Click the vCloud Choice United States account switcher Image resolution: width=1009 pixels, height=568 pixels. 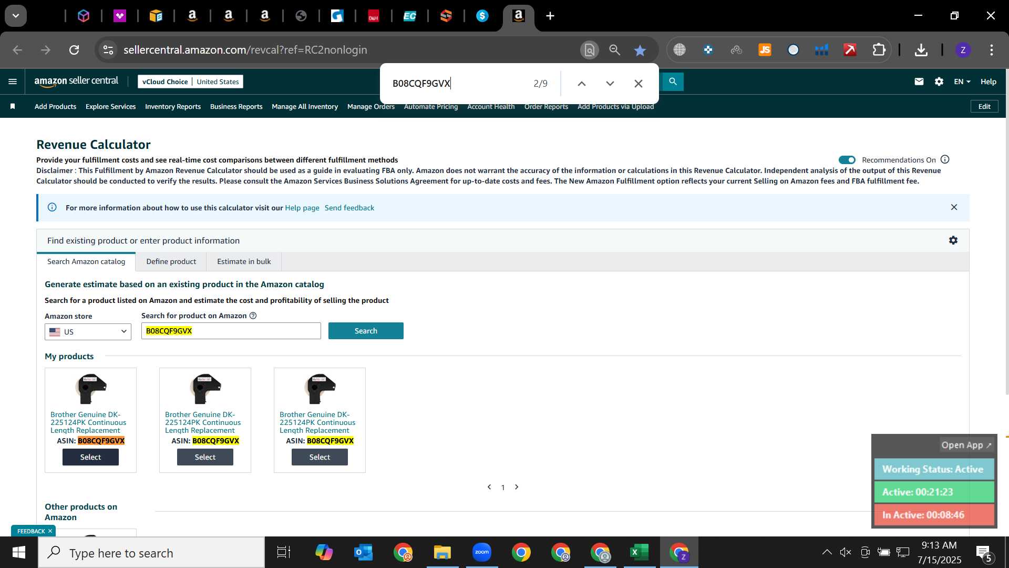(190, 82)
